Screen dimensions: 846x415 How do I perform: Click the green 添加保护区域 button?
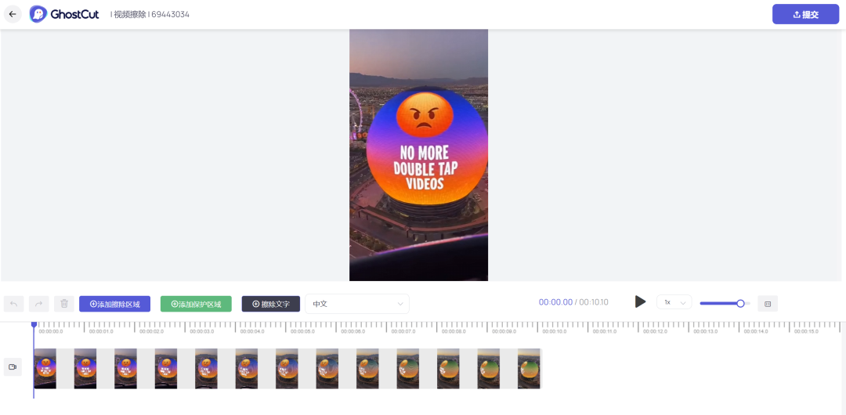196,304
